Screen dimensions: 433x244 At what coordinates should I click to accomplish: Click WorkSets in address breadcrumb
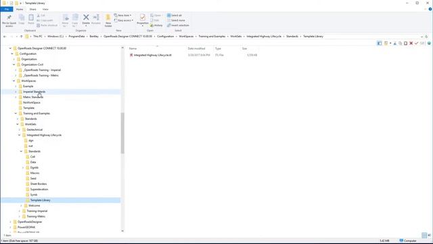coord(236,36)
